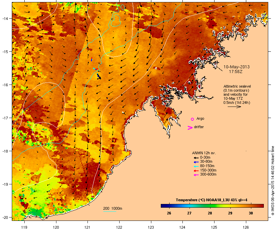Click the 0.5m/s velocity scale arrow
The height and width of the screenshot is (230, 277).
click(234, 107)
